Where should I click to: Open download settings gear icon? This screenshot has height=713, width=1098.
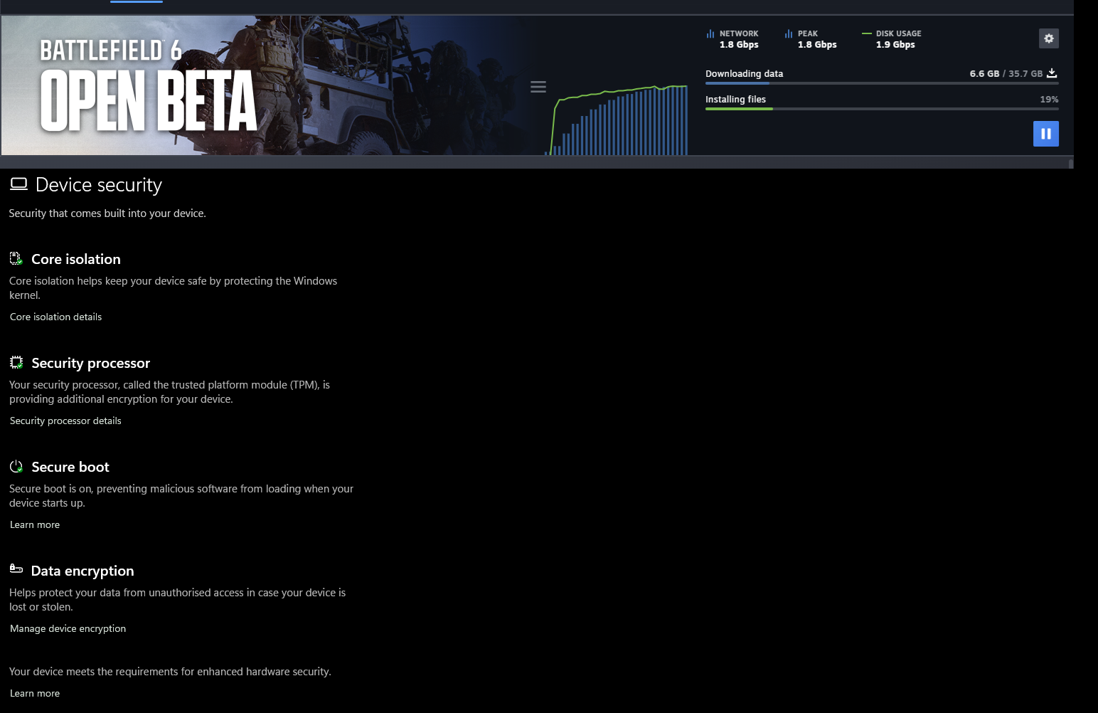point(1048,38)
